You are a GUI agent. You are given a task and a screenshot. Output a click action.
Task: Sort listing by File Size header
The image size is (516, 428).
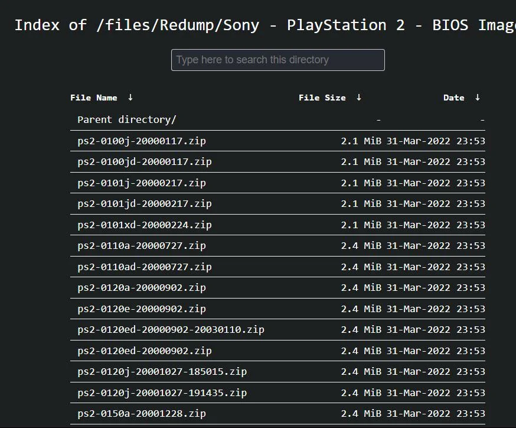(322, 98)
